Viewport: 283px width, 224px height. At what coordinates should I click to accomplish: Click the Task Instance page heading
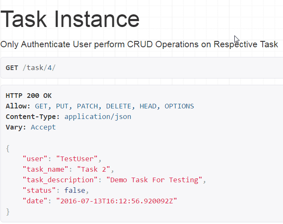coord(70,19)
